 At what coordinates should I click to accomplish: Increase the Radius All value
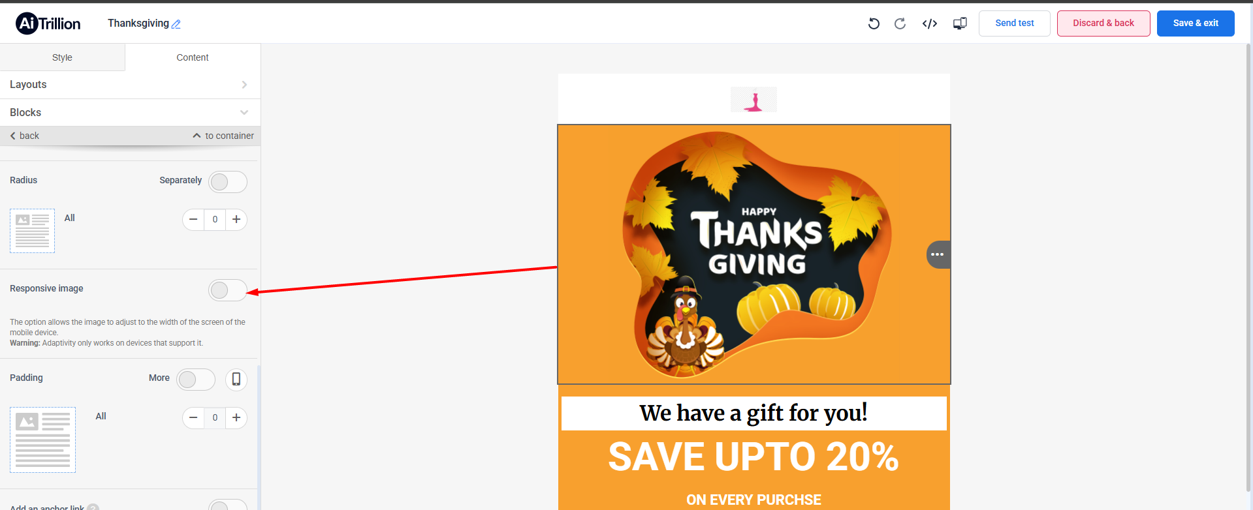236,220
